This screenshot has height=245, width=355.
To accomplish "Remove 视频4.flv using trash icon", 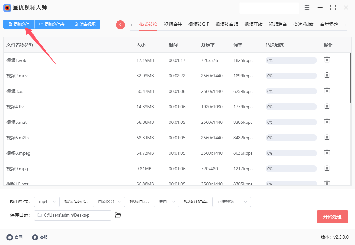I will (327, 106).
